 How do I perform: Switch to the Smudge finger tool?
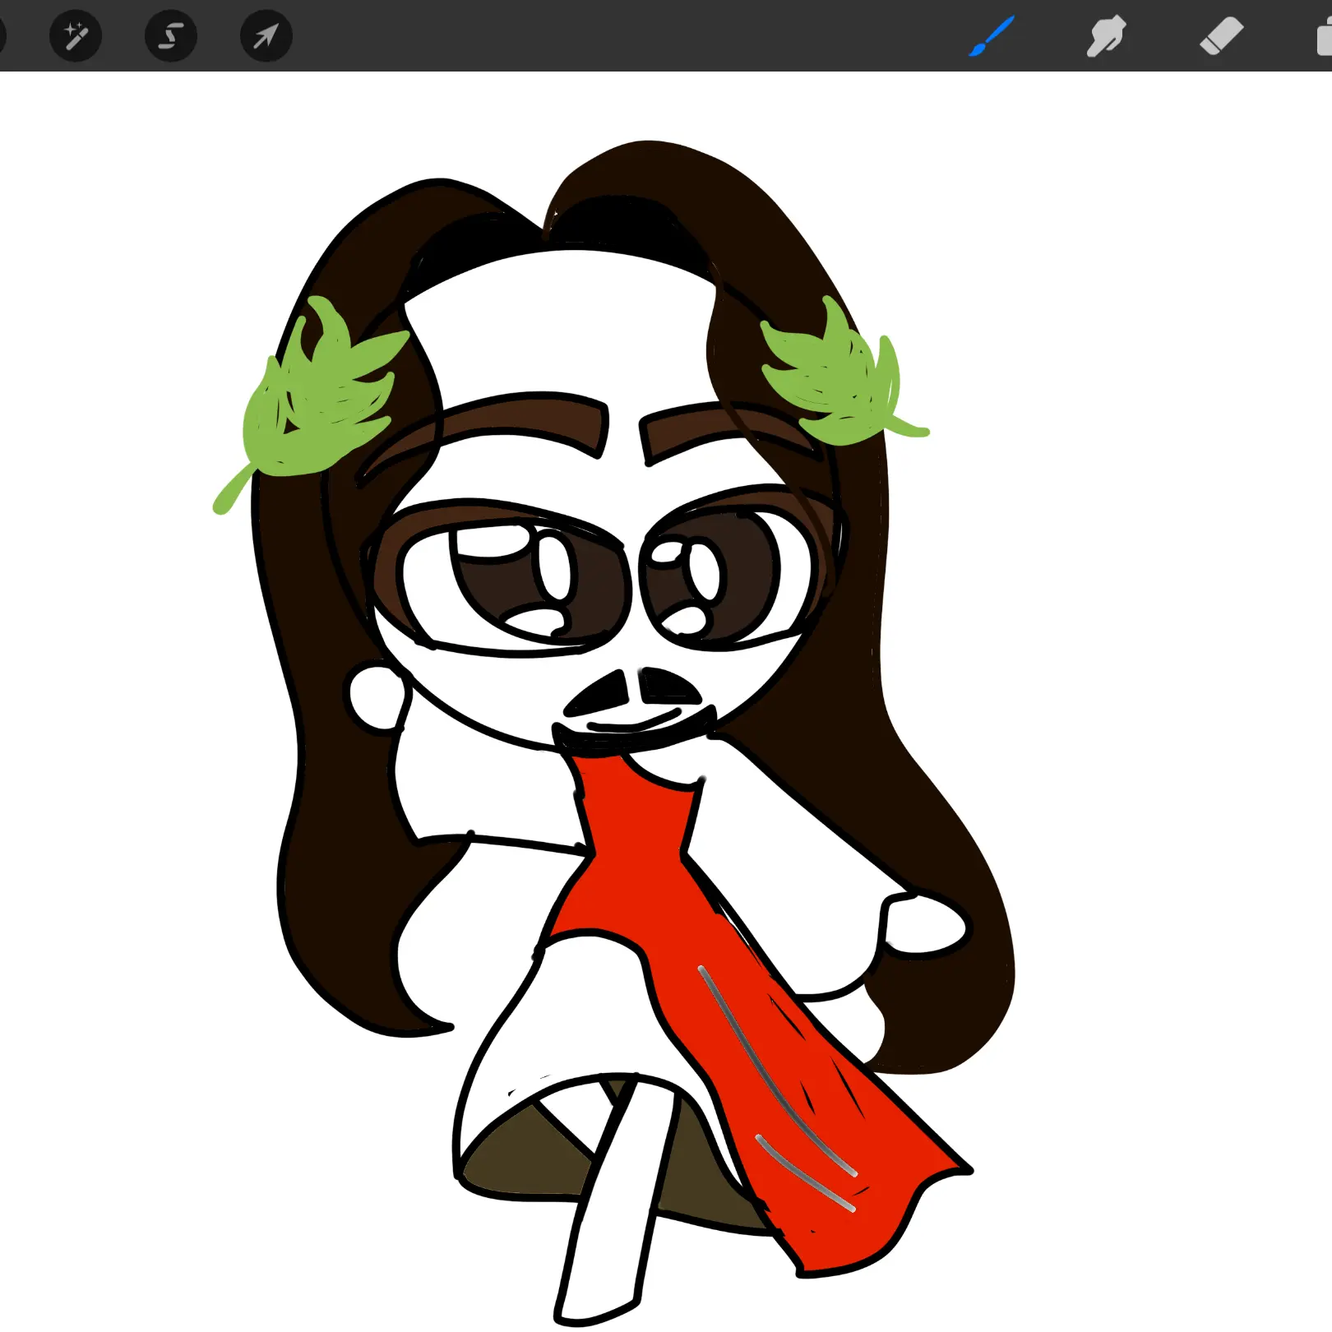point(1106,36)
